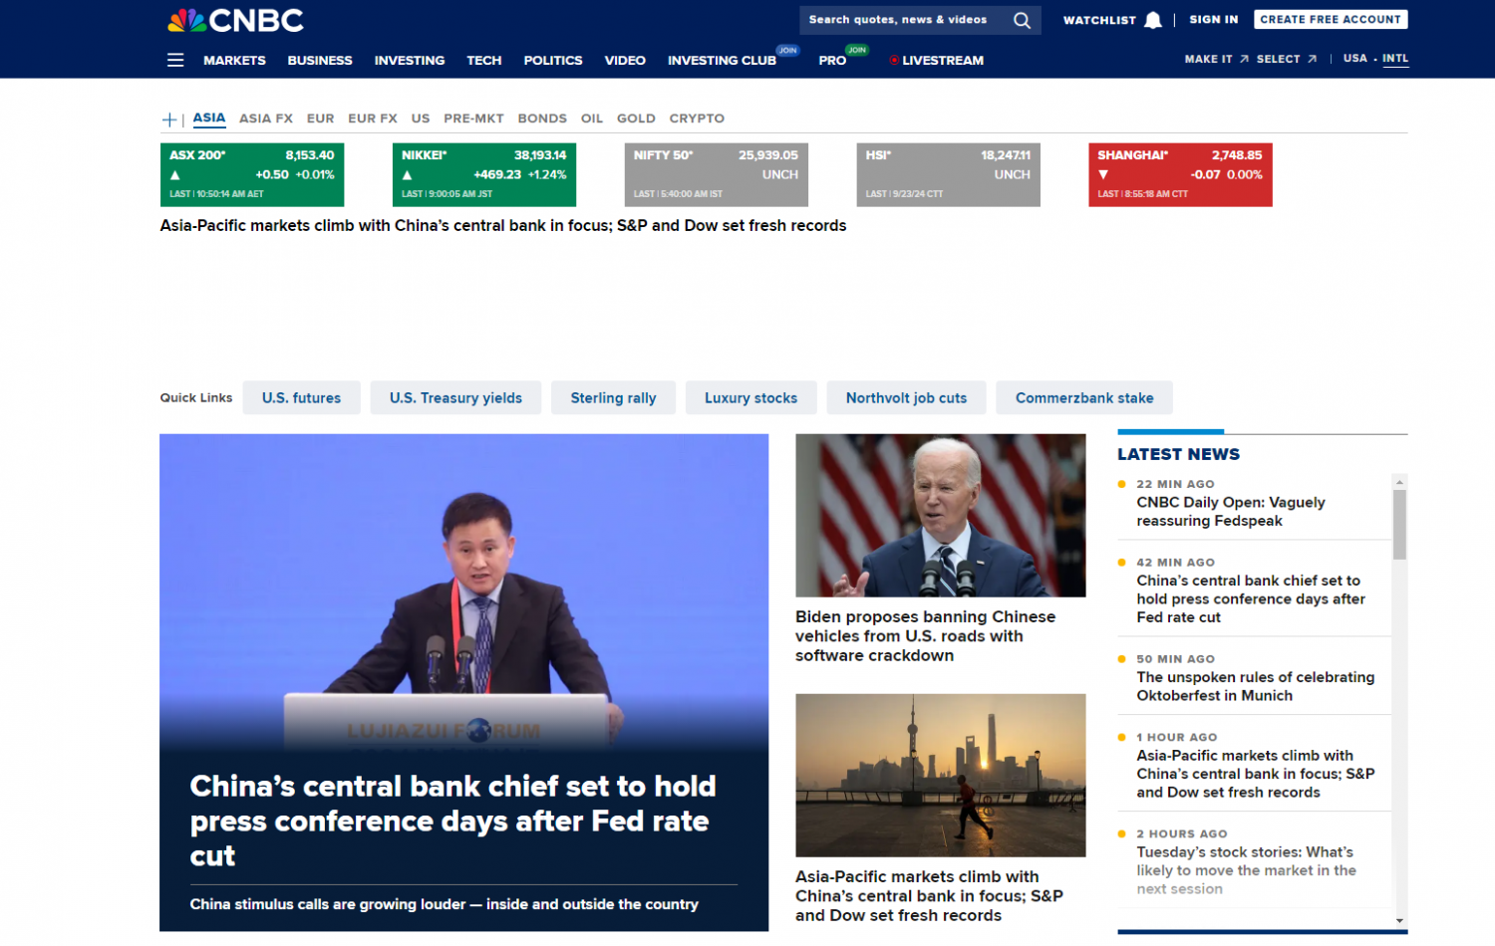Select the CRYPTO tab

pos(697,118)
